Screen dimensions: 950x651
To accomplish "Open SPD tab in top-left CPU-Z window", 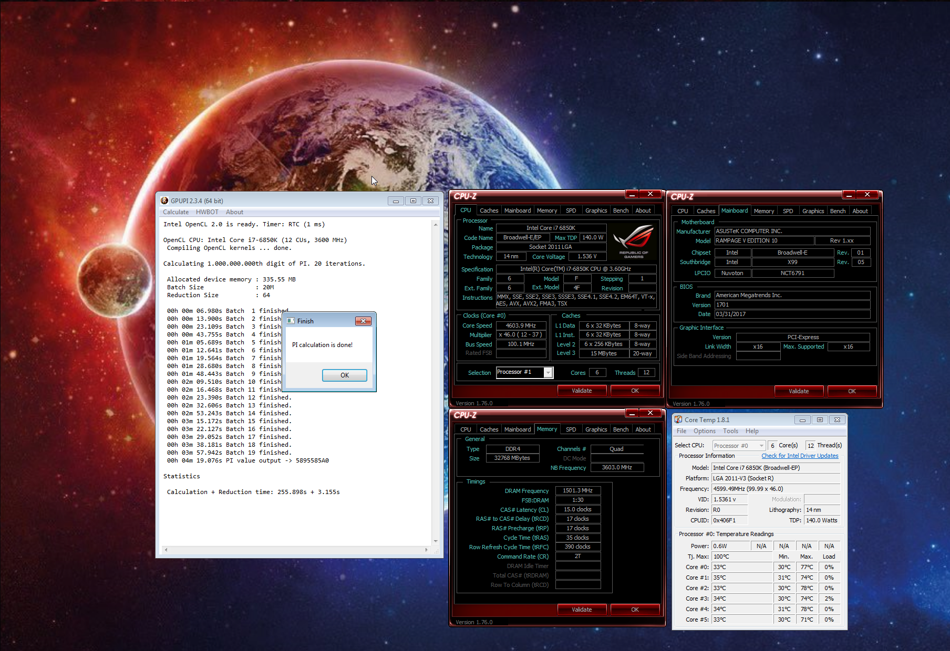I will tap(571, 211).
